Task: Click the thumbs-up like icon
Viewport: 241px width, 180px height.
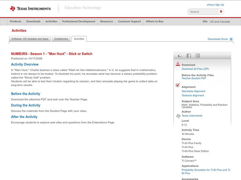Action: [x=180, y=56]
